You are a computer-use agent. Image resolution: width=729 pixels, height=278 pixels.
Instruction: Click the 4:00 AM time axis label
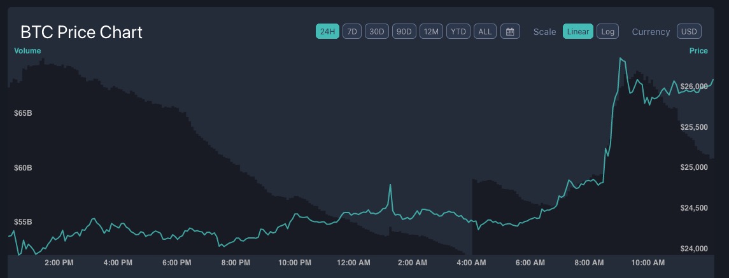(x=471, y=263)
